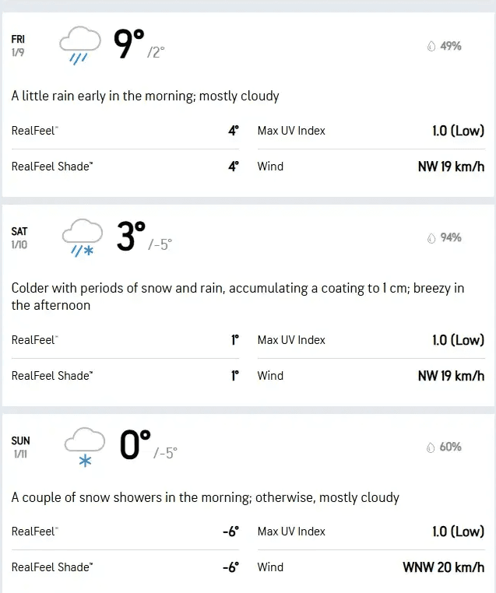The height and width of the screenshot is (593, 496).
Task: Click Saturday's Max UV Index label
Action: click(291, 340)
